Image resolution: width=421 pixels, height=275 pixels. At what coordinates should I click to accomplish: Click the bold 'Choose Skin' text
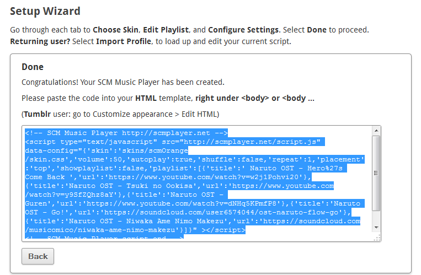tap(115, 30)
